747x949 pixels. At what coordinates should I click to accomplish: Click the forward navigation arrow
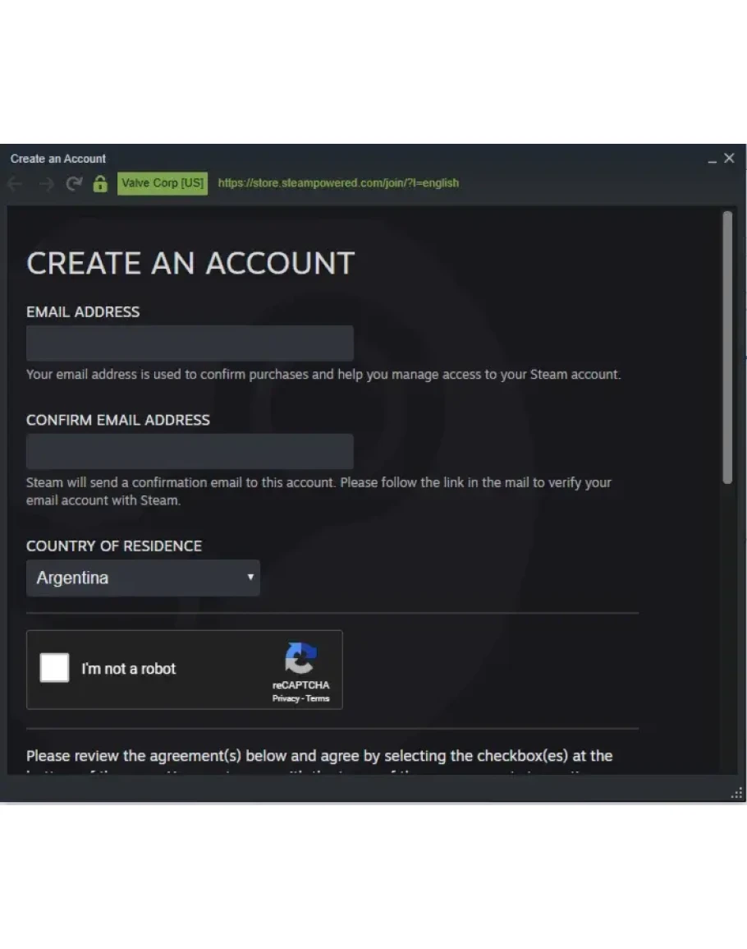coord(46,184)
